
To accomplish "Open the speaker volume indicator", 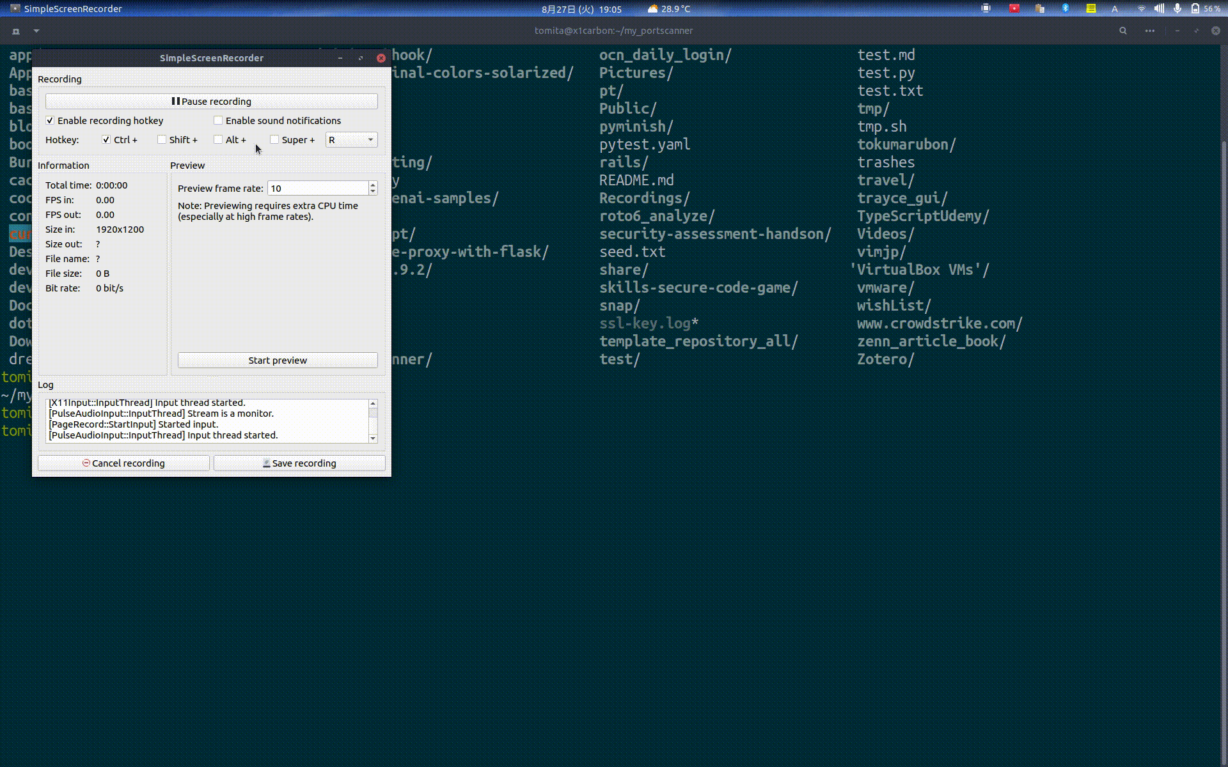I will tap(1159, 8).
